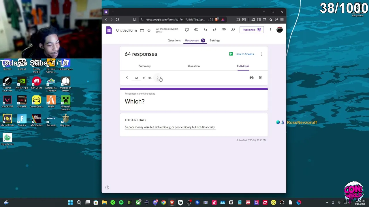Open the Discord desktop shortcut
The height and width of the screenshot is (207, 369).
pyautogui.click(x=7, y=64)
